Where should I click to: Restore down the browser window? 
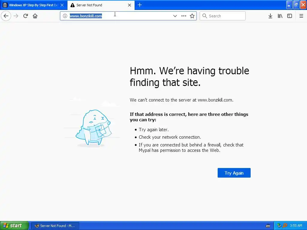pos(296,5)
